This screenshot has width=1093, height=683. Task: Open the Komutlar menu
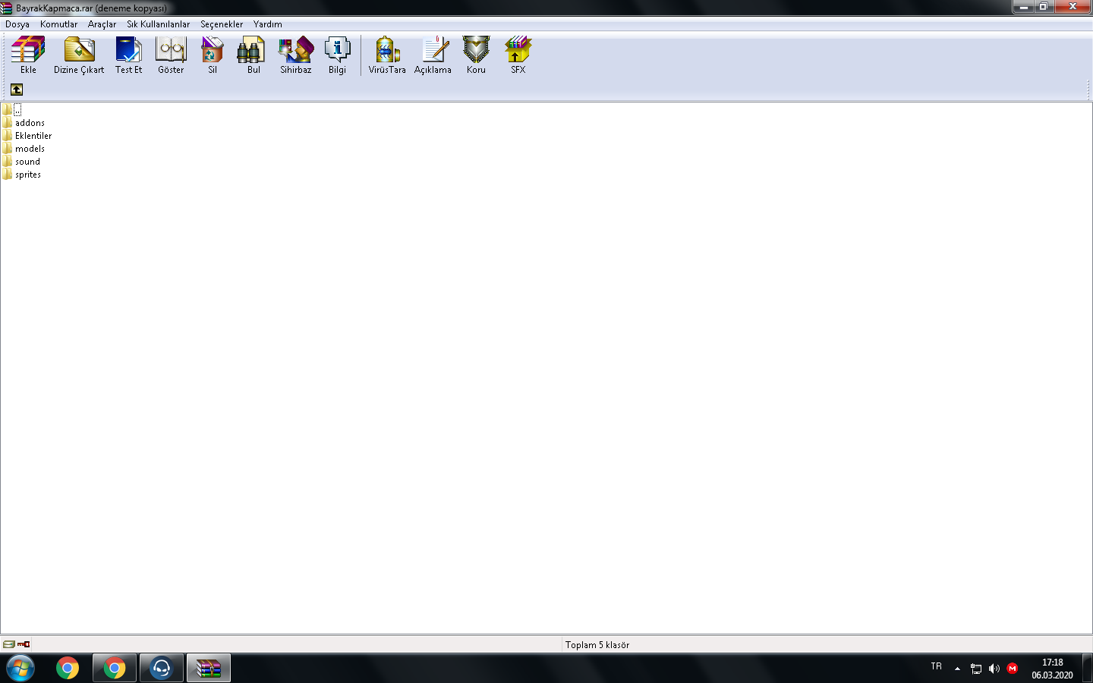pyautogui.click(x=58, y=24)
